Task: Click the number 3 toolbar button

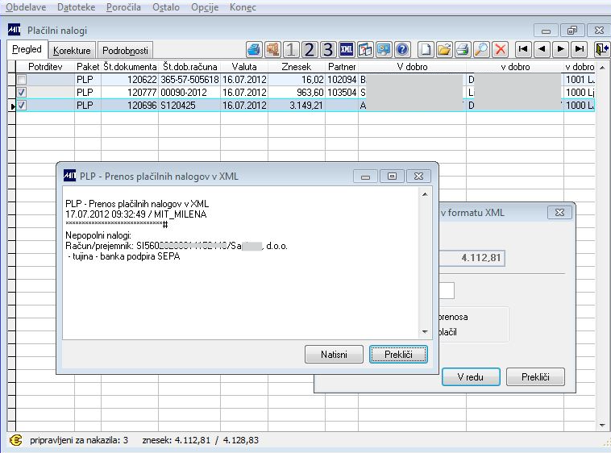Action: point(328,49)
